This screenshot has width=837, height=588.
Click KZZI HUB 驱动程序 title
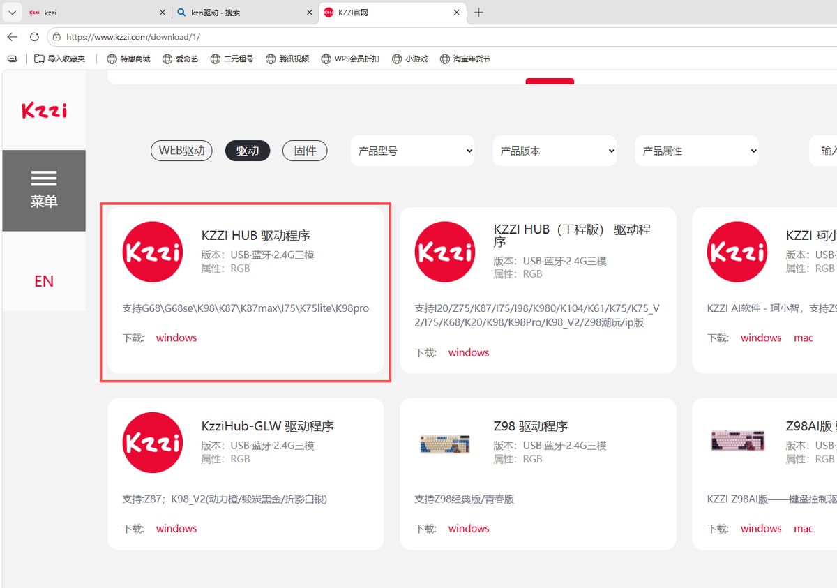pos(256,235)
